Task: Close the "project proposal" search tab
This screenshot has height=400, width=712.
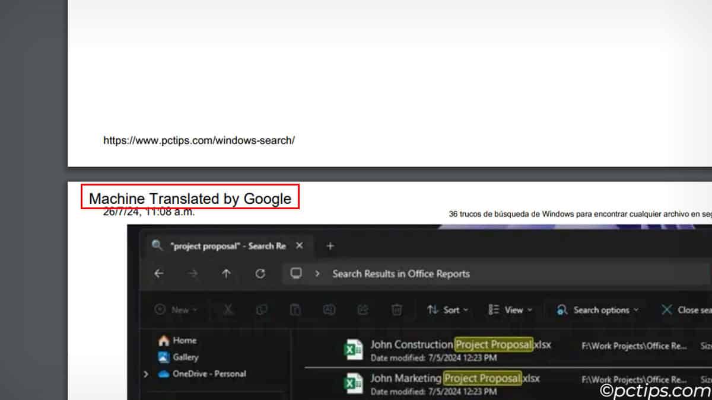Action: (x=300, y=245)
